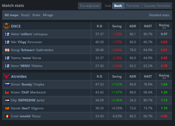Viewport: 175px width, 126px height.
Task: Click Goody's 1.64 rating value
Action: coord(164,84)
